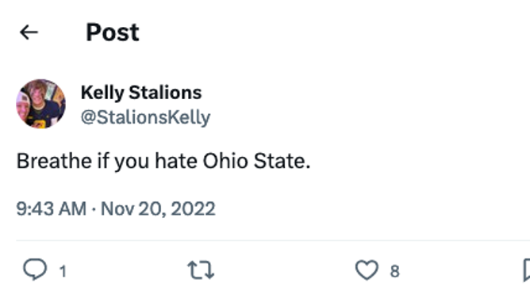Click the Post page heading
The height and width of the screenshot is (298, 530).
click(x=113, y=32)
